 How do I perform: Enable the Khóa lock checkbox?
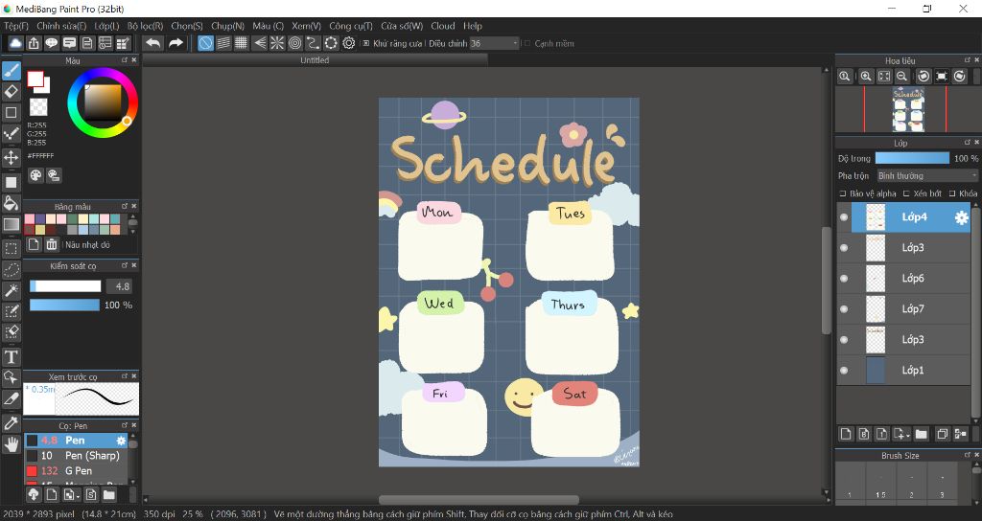pos(952,193)
